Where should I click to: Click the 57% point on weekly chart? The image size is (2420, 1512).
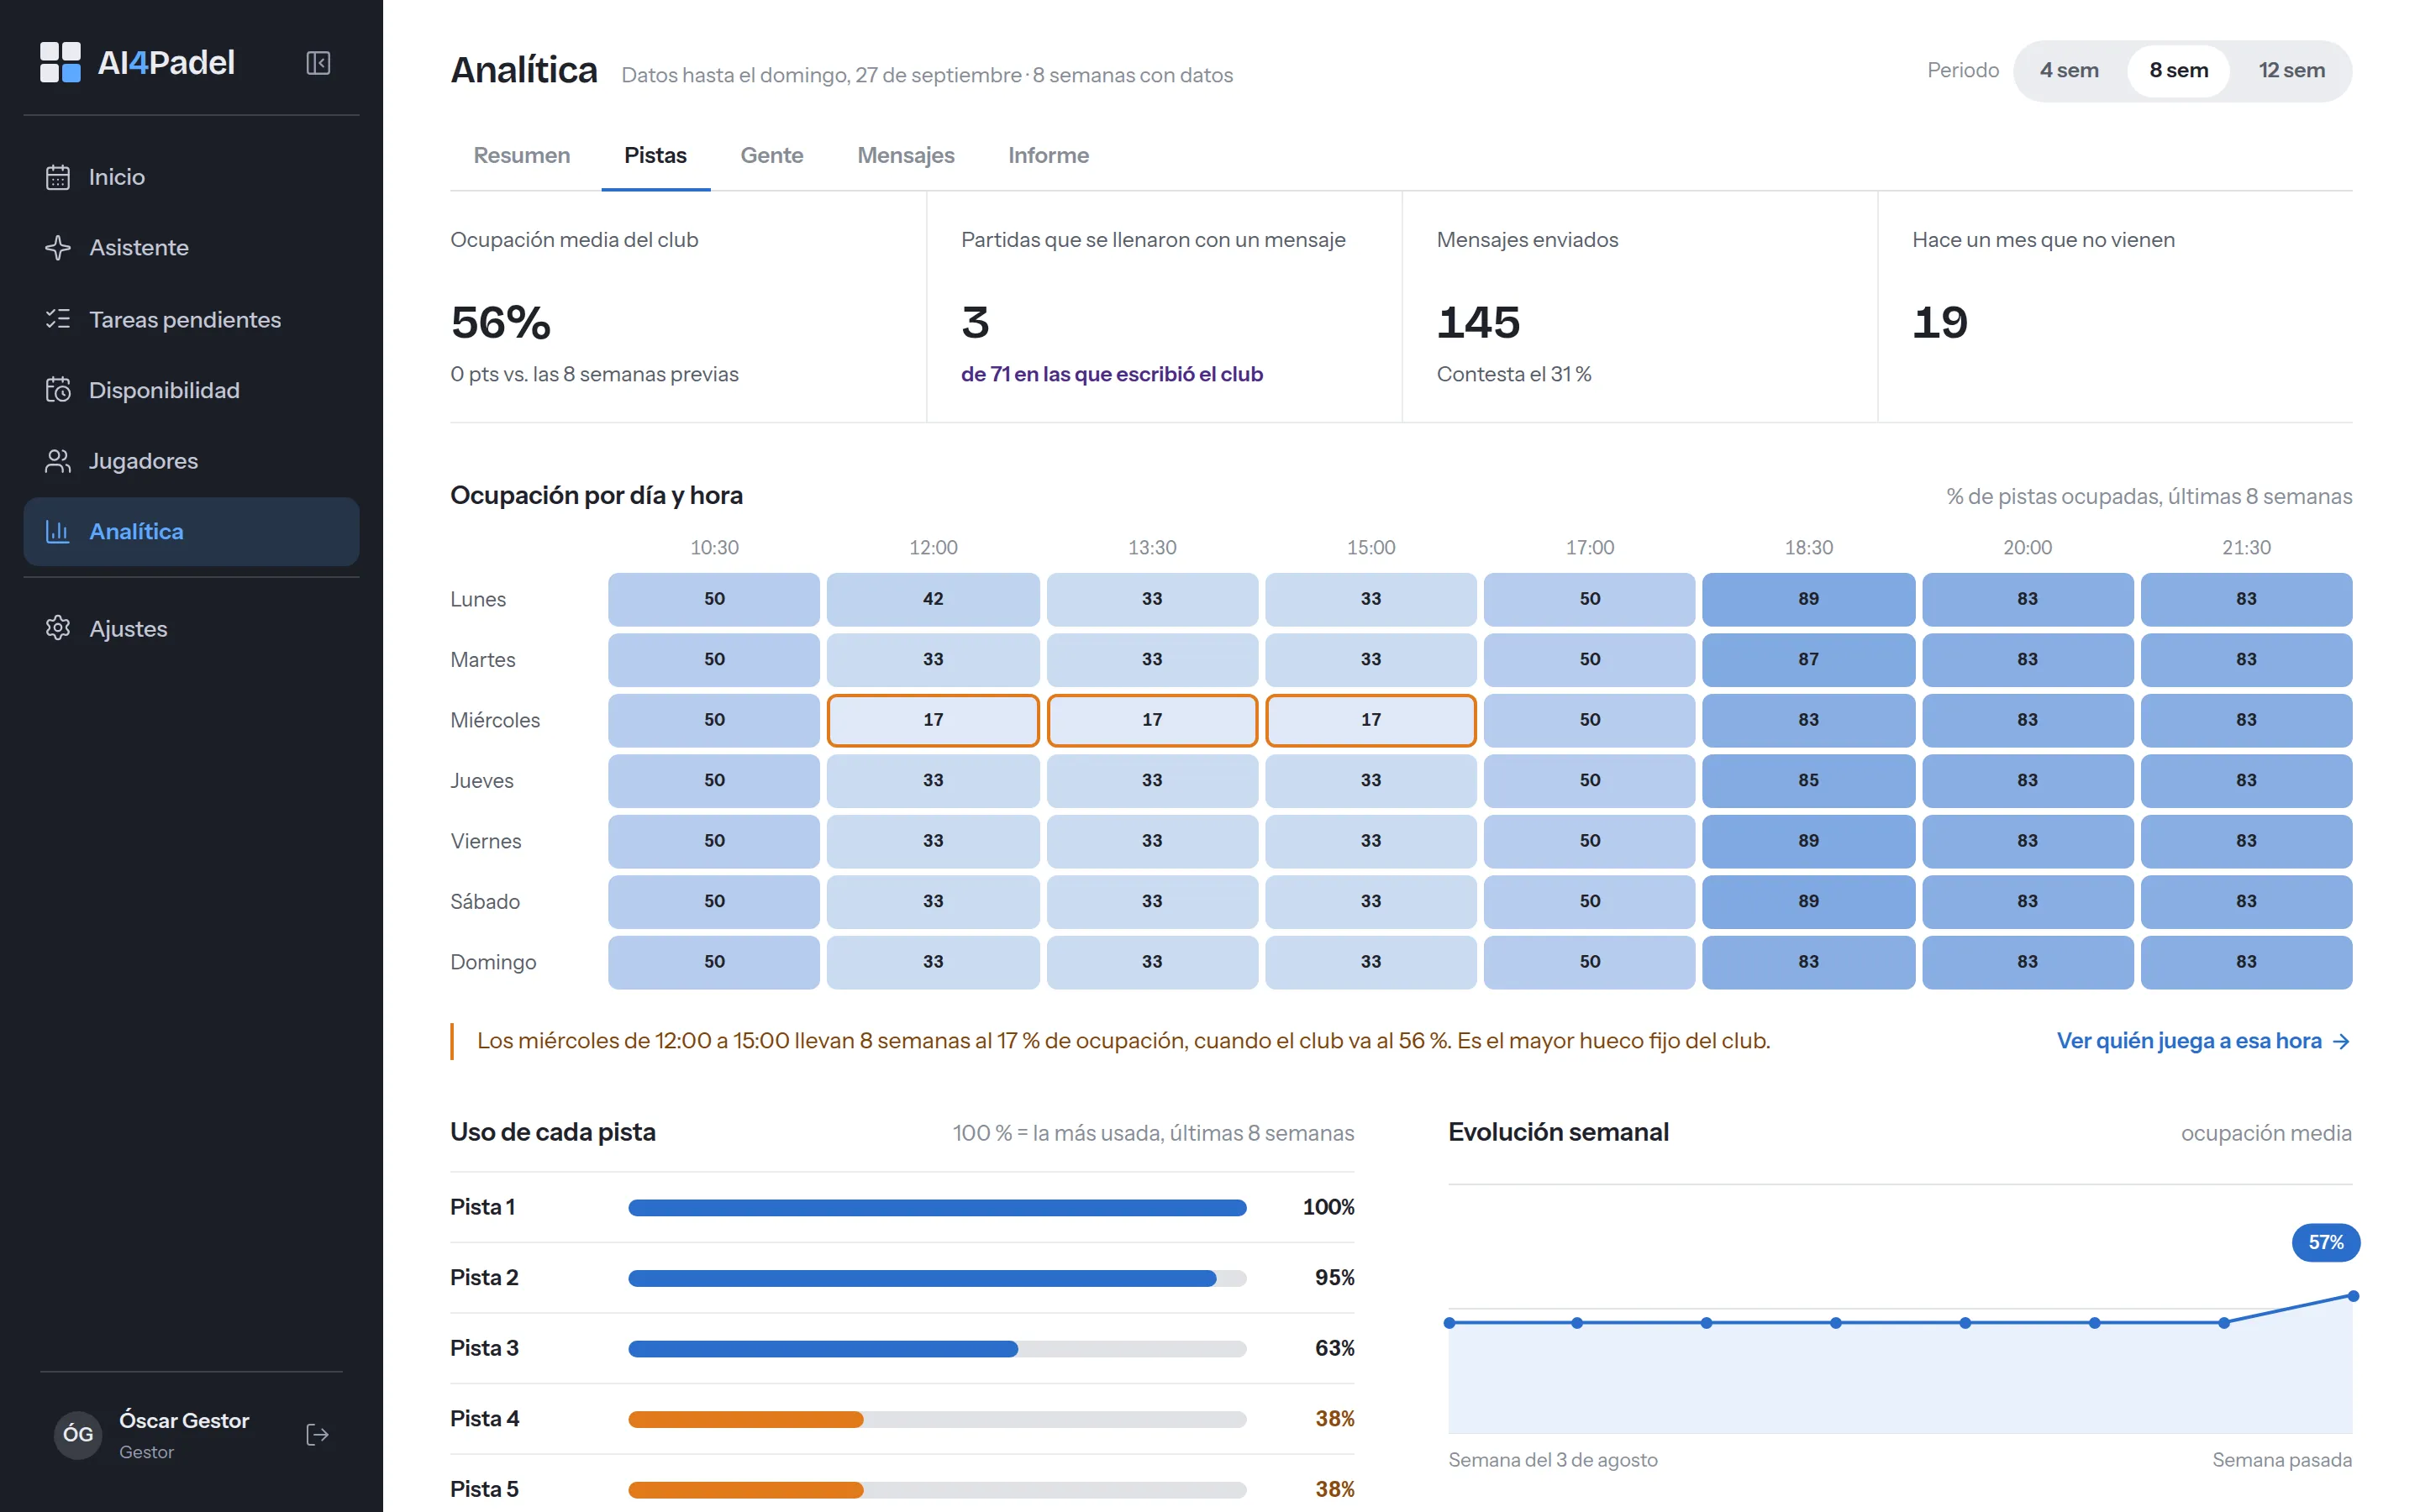(2353, 1296)
